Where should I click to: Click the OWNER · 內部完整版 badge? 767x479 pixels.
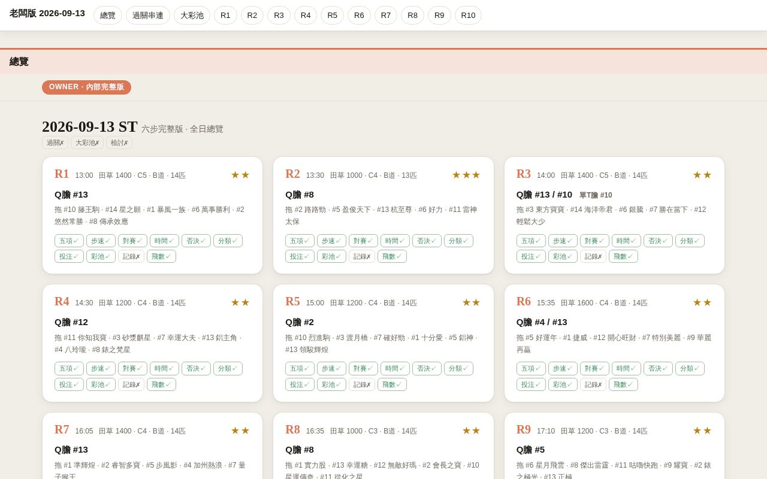[x=86, y=87]
